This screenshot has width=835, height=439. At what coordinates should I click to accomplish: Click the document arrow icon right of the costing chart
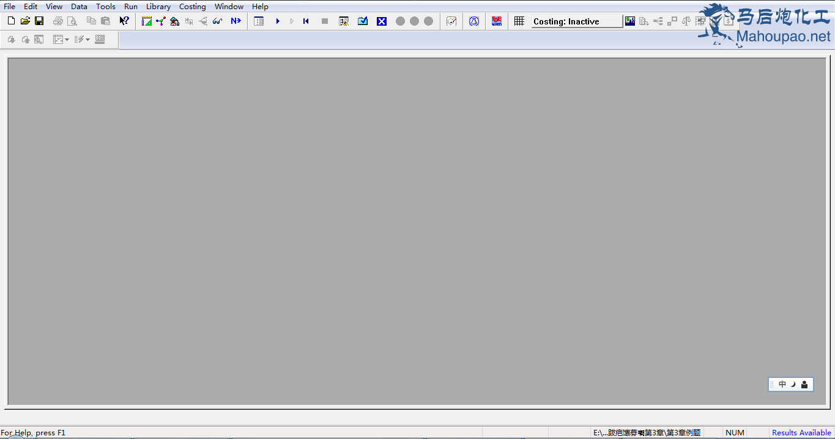644,21
